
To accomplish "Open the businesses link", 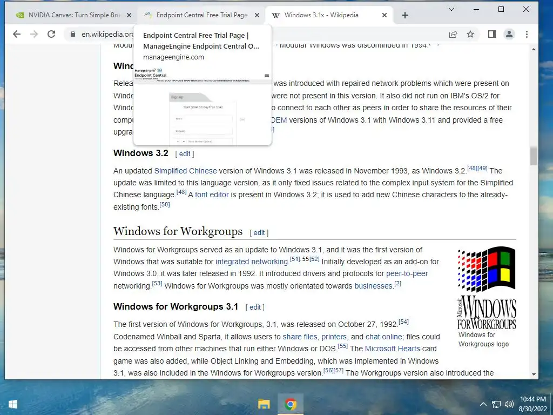I will point(374,286).
